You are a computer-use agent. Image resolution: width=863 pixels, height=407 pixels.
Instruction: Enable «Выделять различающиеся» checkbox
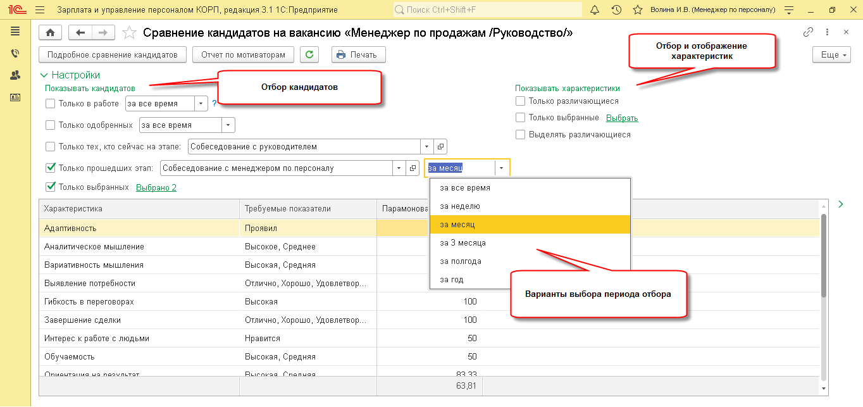tap(520, 134)
